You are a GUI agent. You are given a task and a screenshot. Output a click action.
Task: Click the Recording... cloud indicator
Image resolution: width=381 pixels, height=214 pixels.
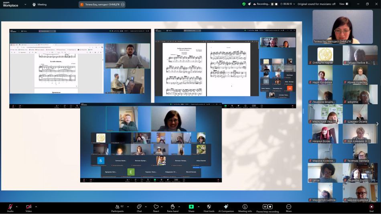(x=261, y=4)
